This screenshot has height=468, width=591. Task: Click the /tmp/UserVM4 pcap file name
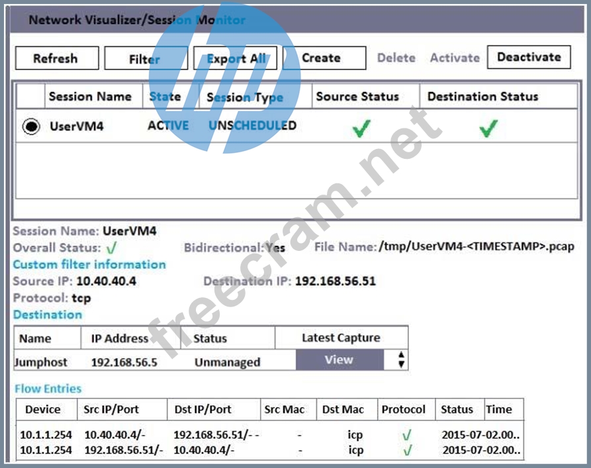(477, 247)
